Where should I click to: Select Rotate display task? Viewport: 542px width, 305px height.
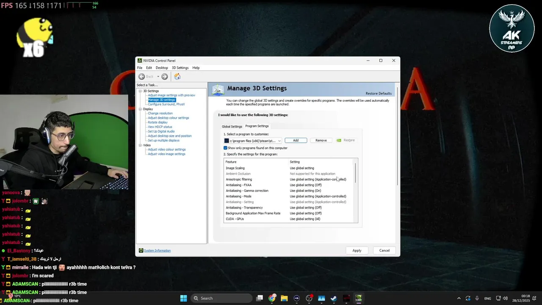(158, 122)
